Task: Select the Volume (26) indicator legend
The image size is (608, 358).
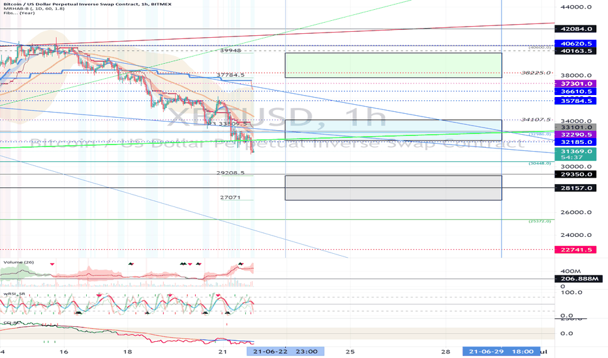Action: pos(19,262)
